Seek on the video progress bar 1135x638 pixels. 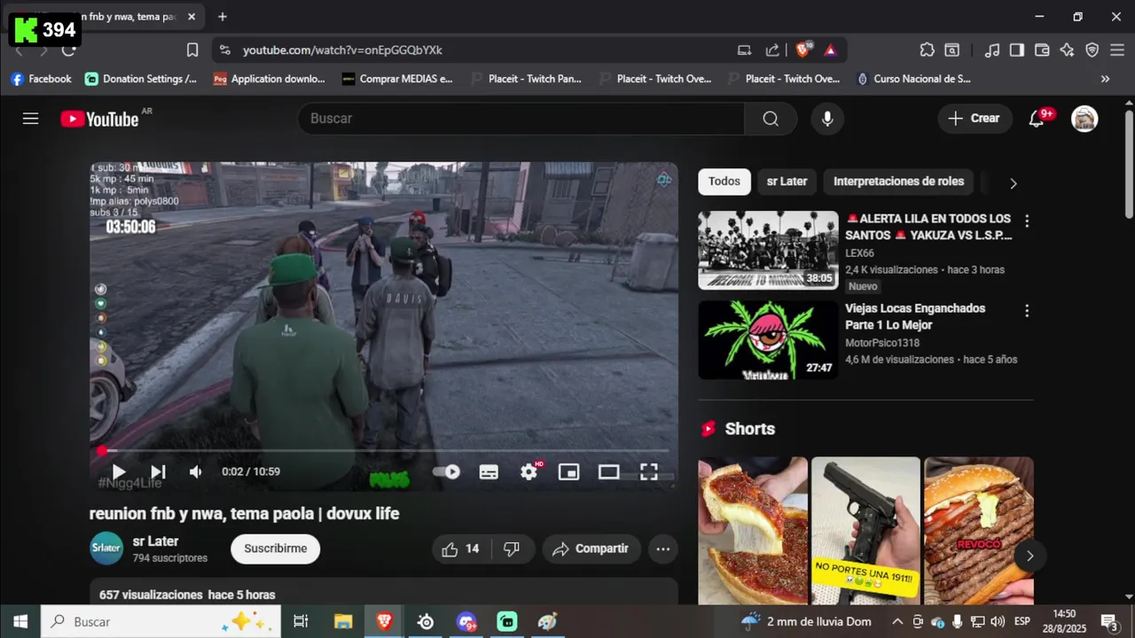point(383,451)
